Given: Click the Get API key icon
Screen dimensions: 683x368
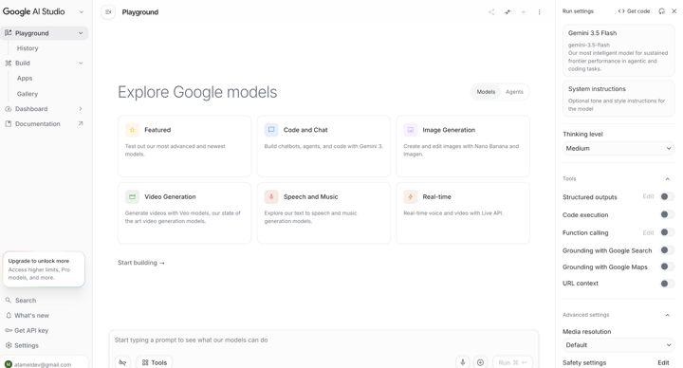Looking at the screenshot, I should [9, 331].
